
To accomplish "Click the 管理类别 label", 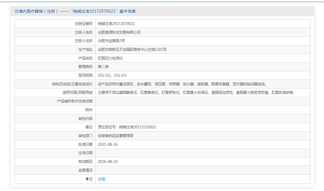I will click(x=85, y=67).
